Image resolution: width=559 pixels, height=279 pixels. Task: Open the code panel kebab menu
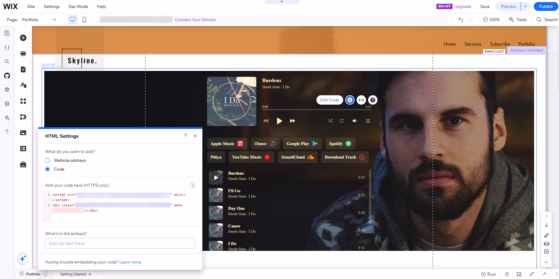557,274
